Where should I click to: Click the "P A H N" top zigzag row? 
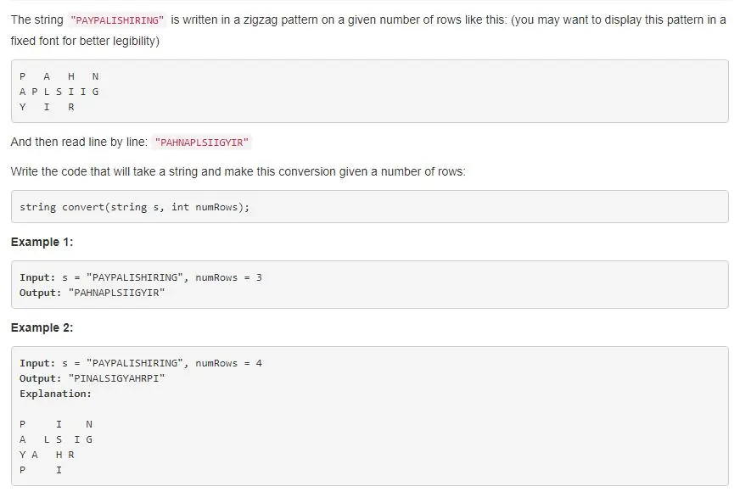[59, 76]
